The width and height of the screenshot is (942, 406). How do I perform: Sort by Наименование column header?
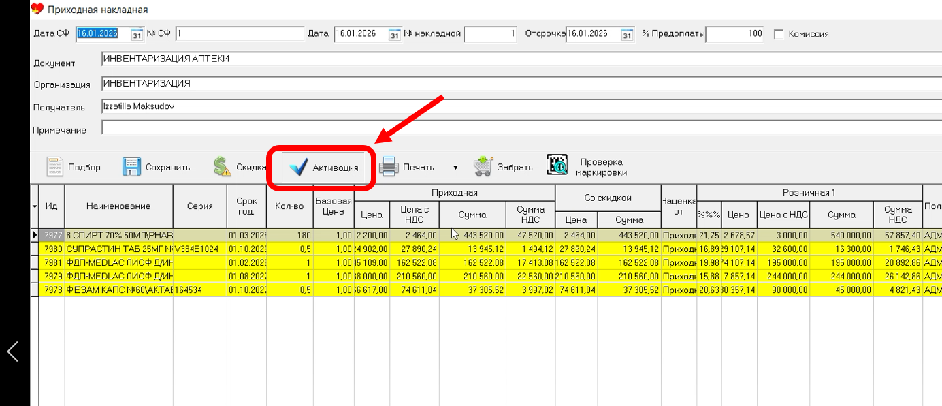coord(118,206)
